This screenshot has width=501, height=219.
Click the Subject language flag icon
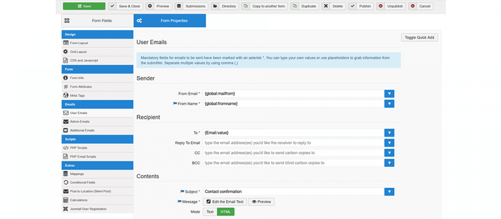[x=182, y=192]
